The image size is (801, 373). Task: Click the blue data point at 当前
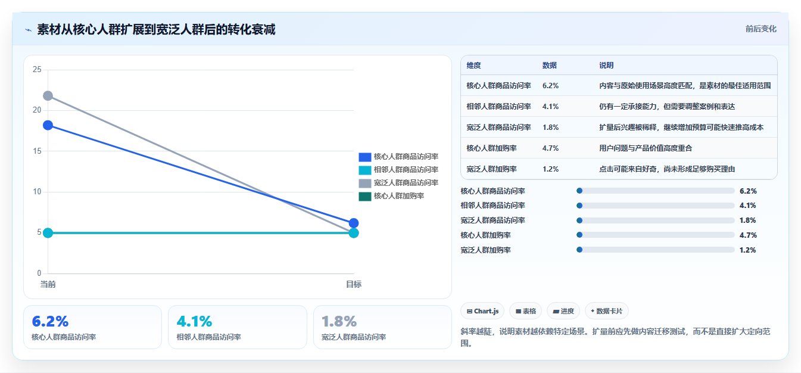pyautogui.click(x=48, y=125)
